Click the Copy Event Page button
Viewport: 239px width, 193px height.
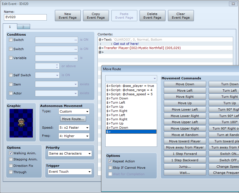click(96, 16)
